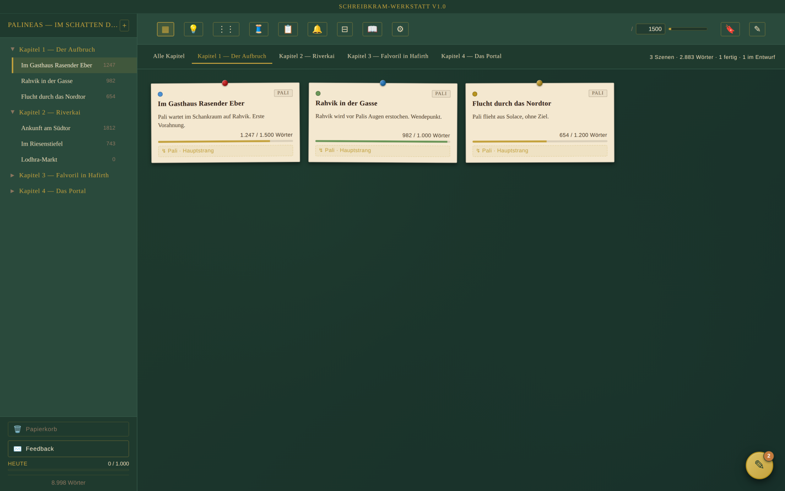This screenshot has height=491, width=785.
Task: Expand Kapitel 3 — Falvoril in Hafirth
Action: tap(13, 175)
